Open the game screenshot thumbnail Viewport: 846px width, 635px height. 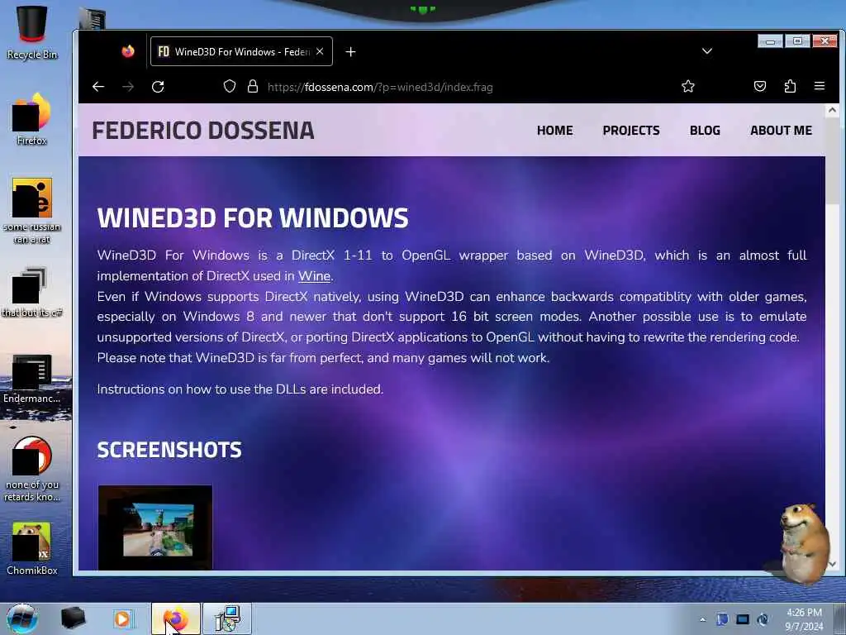click(x=154, y=527)
